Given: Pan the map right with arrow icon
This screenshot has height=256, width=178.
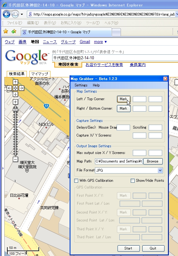Looking at the screenshot, I should [21, 88].
